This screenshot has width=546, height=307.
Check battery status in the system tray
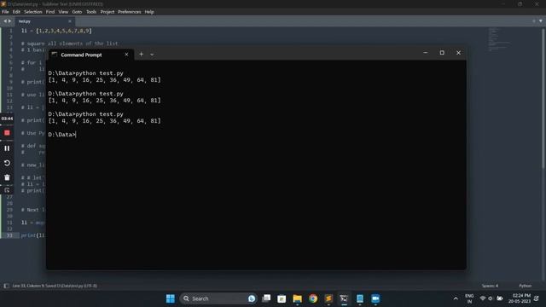pyautogui.click(x=500, y=298)
